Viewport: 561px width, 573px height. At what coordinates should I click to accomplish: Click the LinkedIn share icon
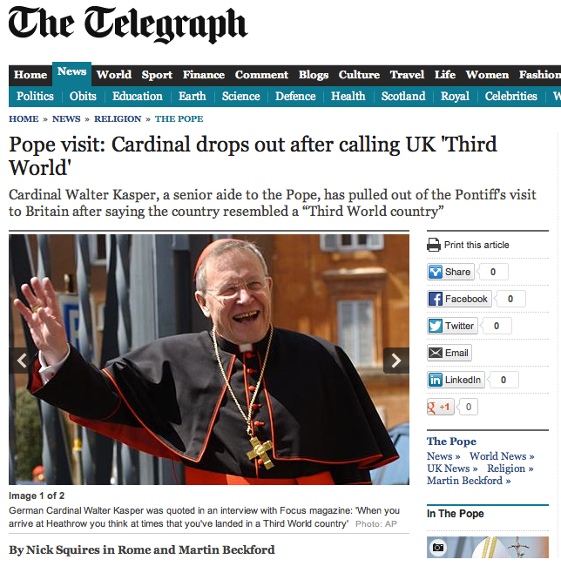(436, 380)
